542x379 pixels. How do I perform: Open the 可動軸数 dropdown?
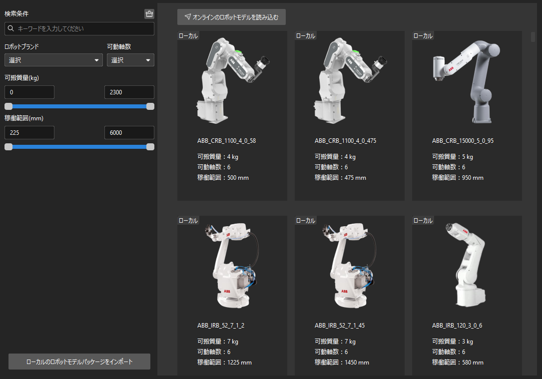[130, 60]
